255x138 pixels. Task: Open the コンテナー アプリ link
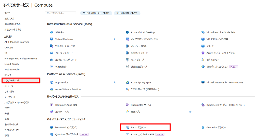tap(62, 112)
